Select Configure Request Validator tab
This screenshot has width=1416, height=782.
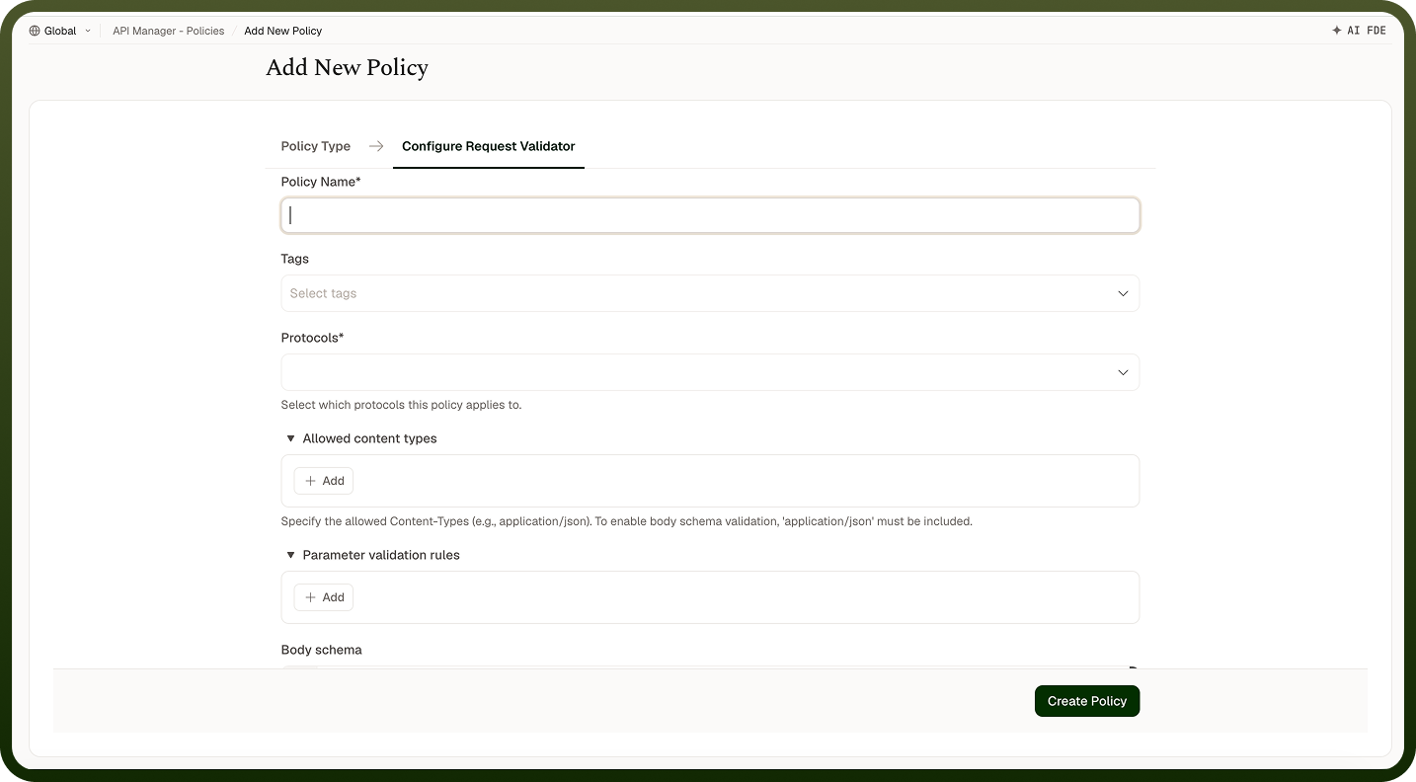pos(489,146)
